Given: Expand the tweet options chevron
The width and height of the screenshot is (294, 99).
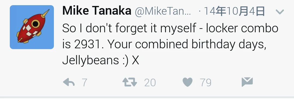Looking at the screenshot, I should [280, 12].
